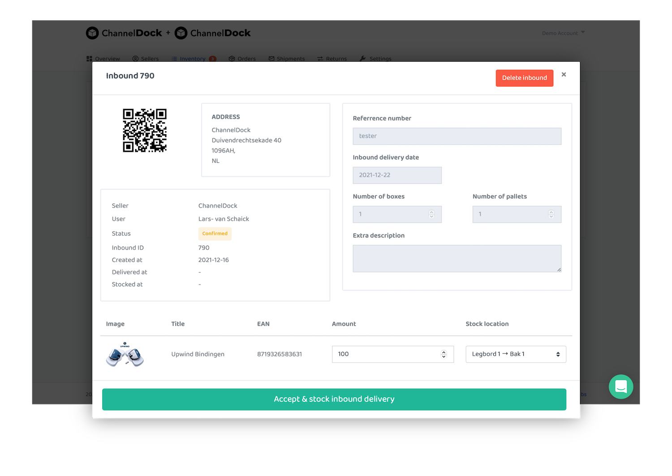
Task: Click the user name Lars- van Schaick
Action: click(224, 219)
